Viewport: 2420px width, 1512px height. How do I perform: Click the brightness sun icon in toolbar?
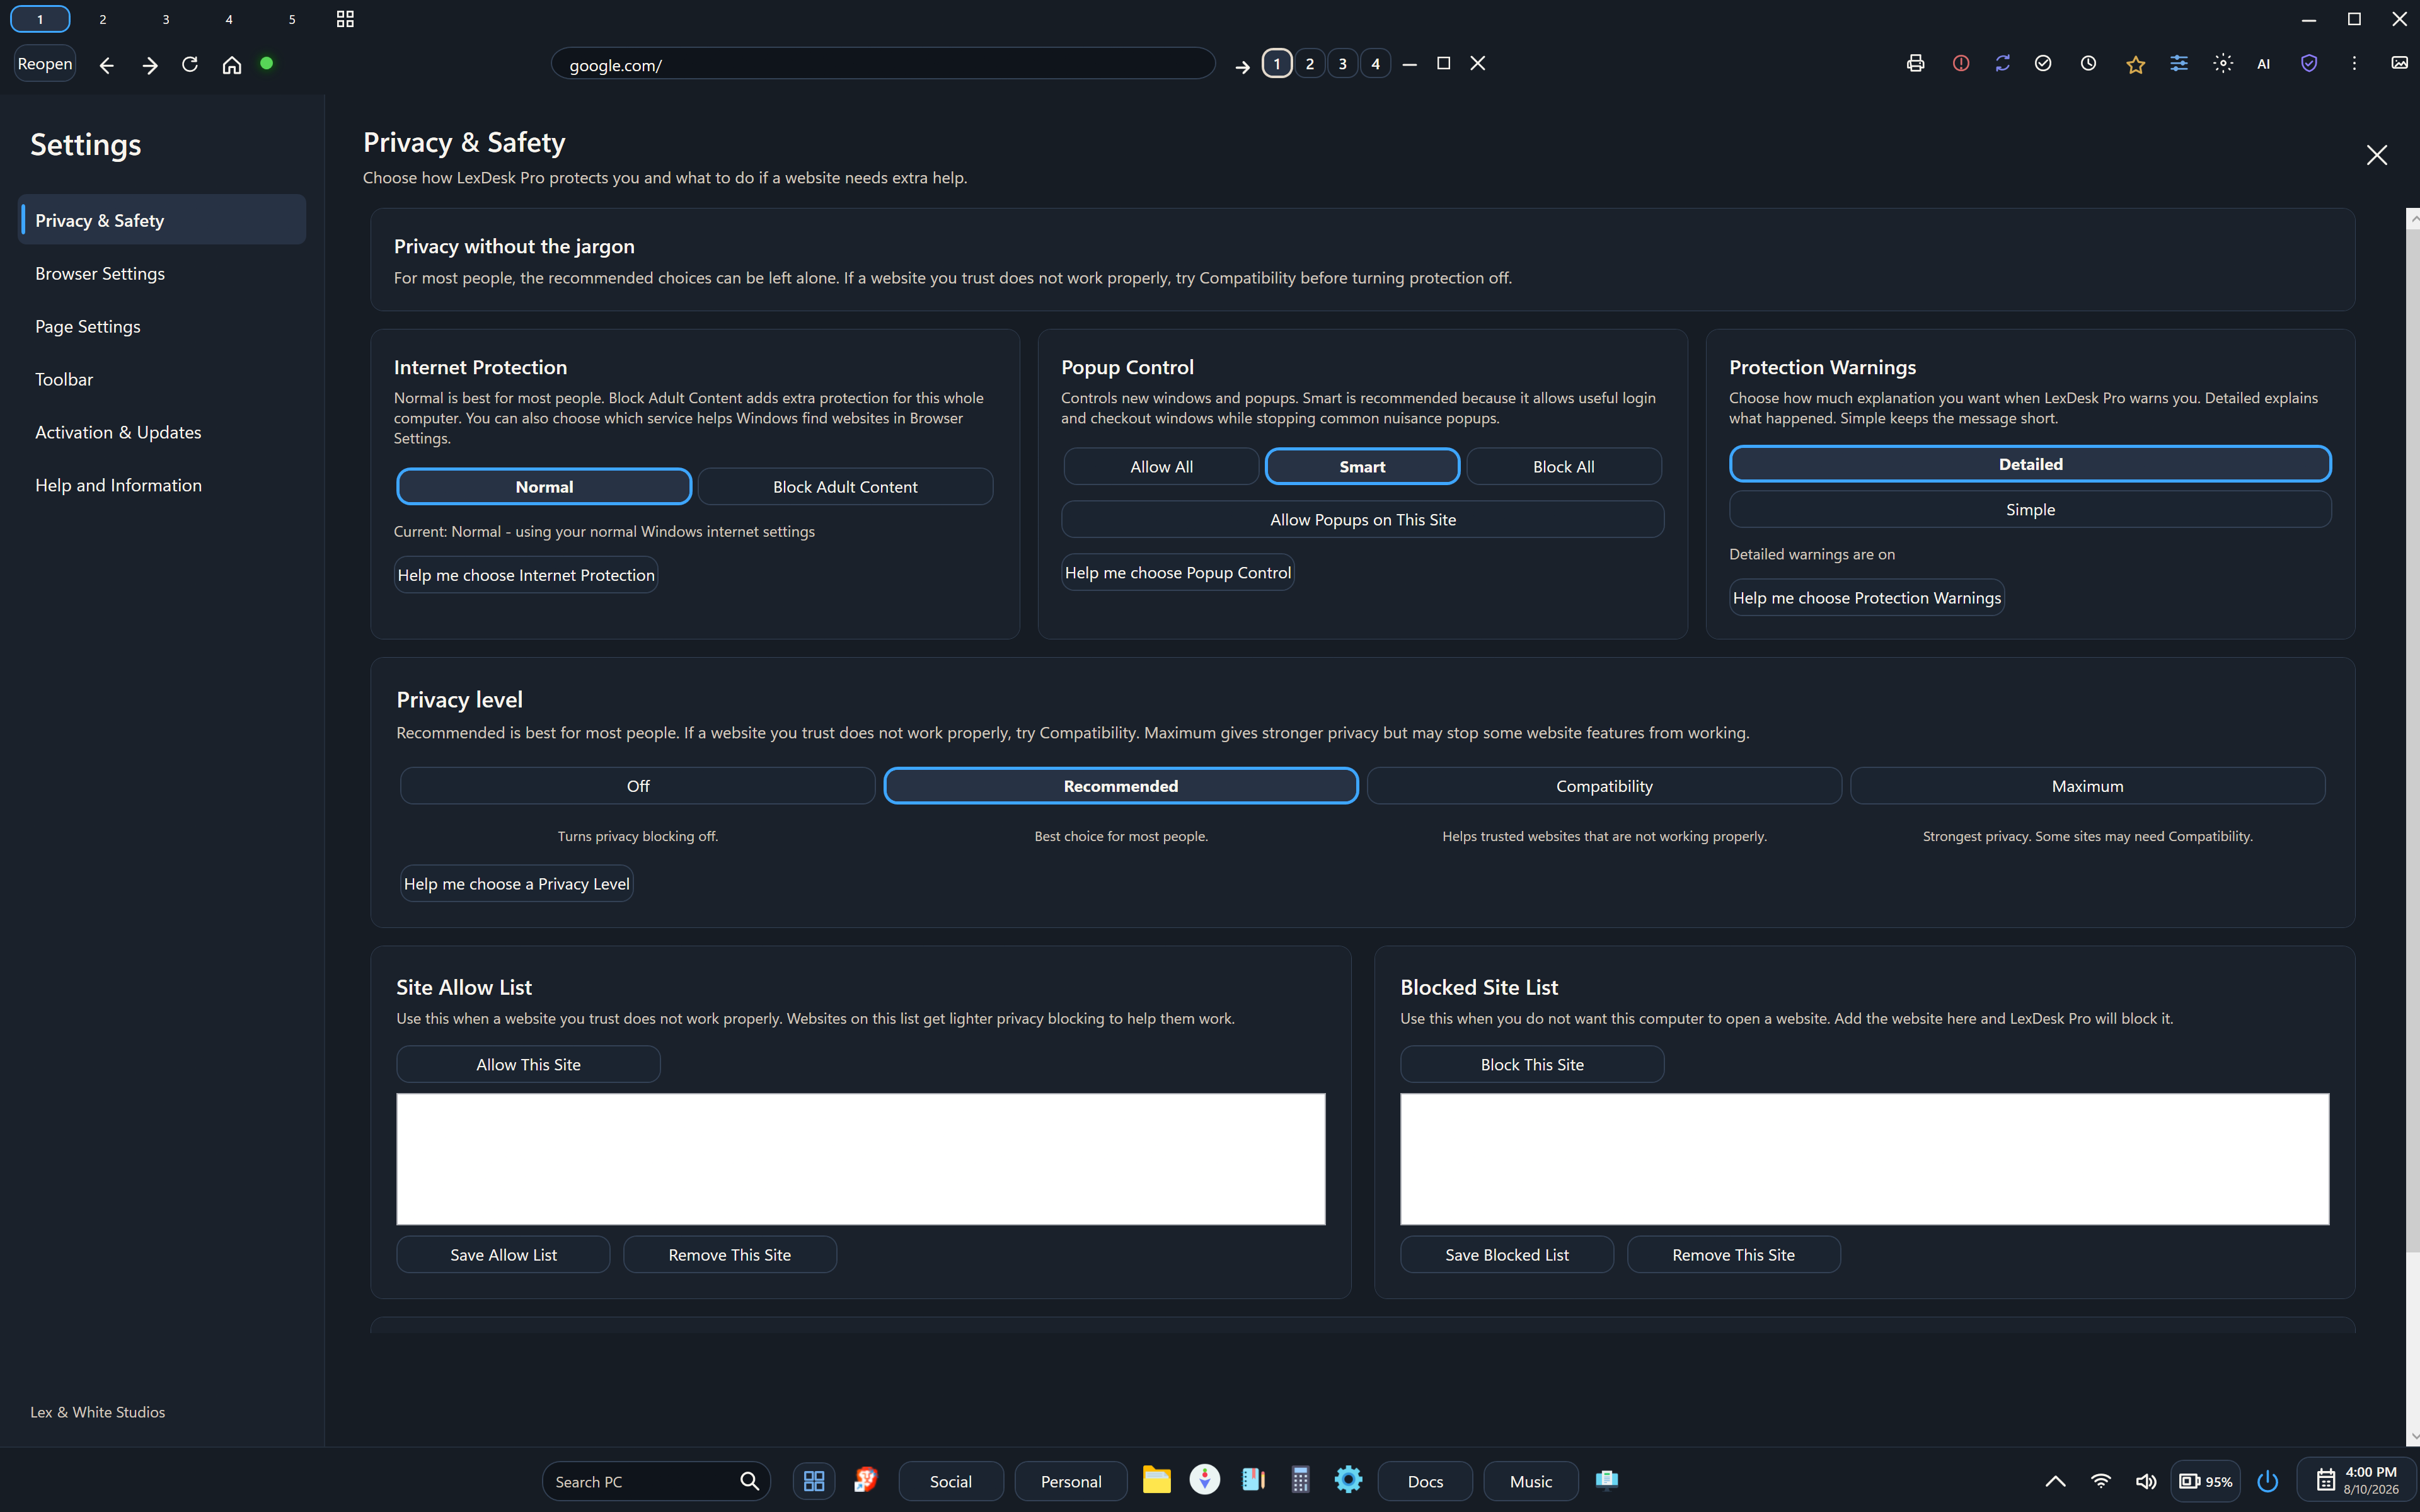coord(2222,63)
